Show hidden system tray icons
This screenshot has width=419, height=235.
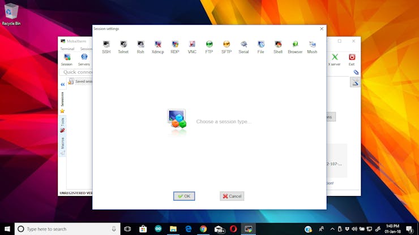pos(332,229)
